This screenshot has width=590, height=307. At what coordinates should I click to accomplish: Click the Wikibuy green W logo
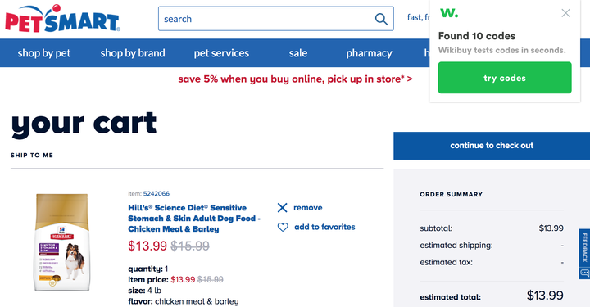[449, 13]
